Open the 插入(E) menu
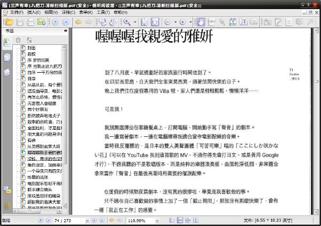321x226 pixels. point(34,12)
